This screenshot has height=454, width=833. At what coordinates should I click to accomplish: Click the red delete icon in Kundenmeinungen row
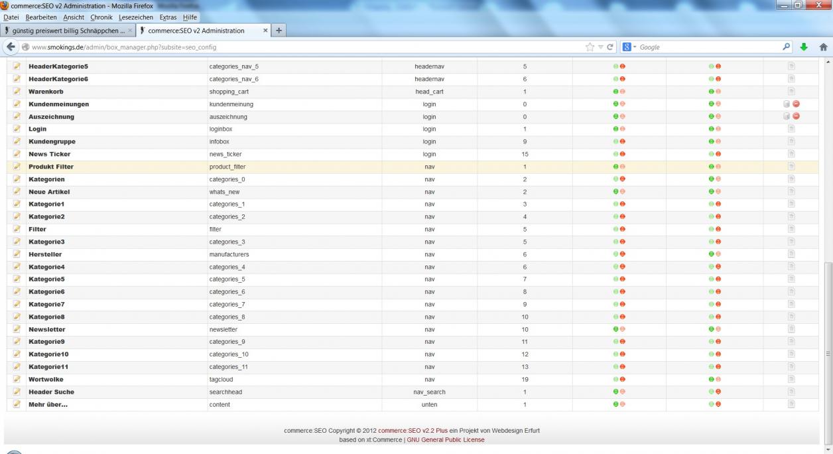point(796,104)
